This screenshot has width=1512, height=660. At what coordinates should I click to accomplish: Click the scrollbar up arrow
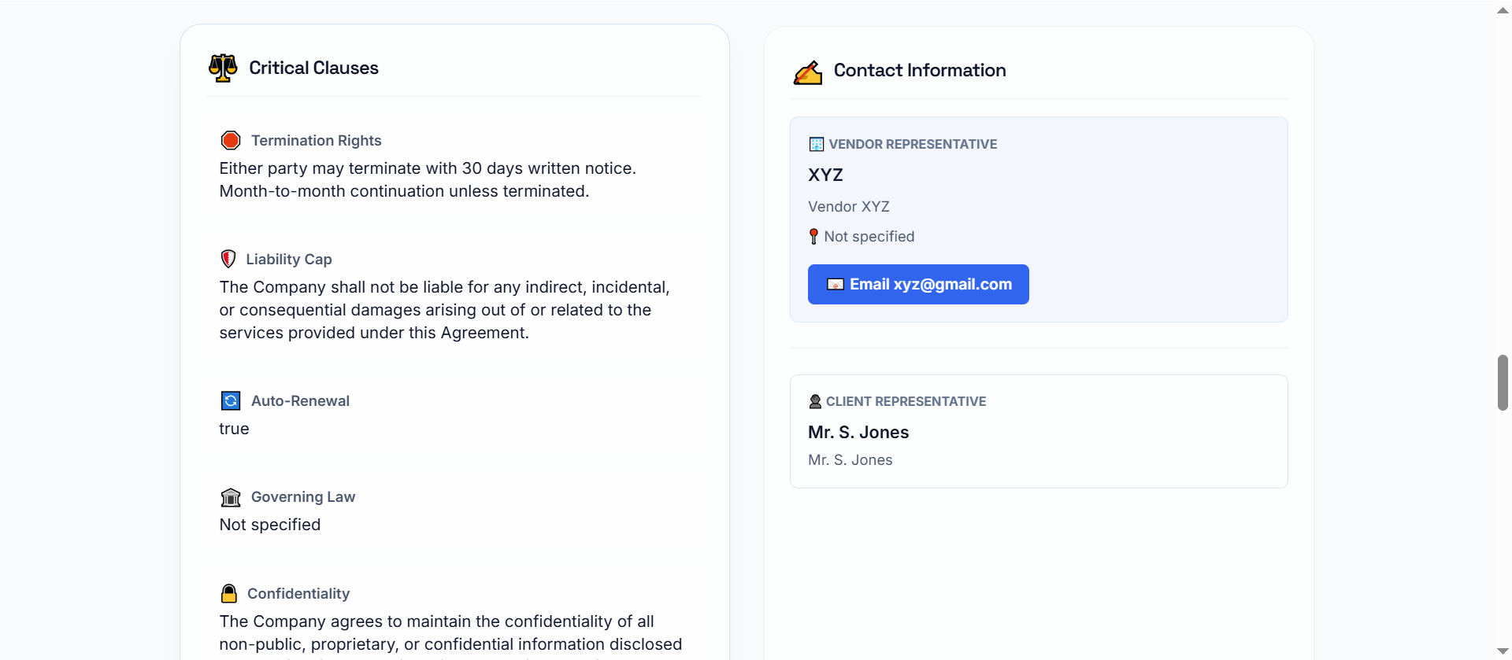(x=1503, y=10)
